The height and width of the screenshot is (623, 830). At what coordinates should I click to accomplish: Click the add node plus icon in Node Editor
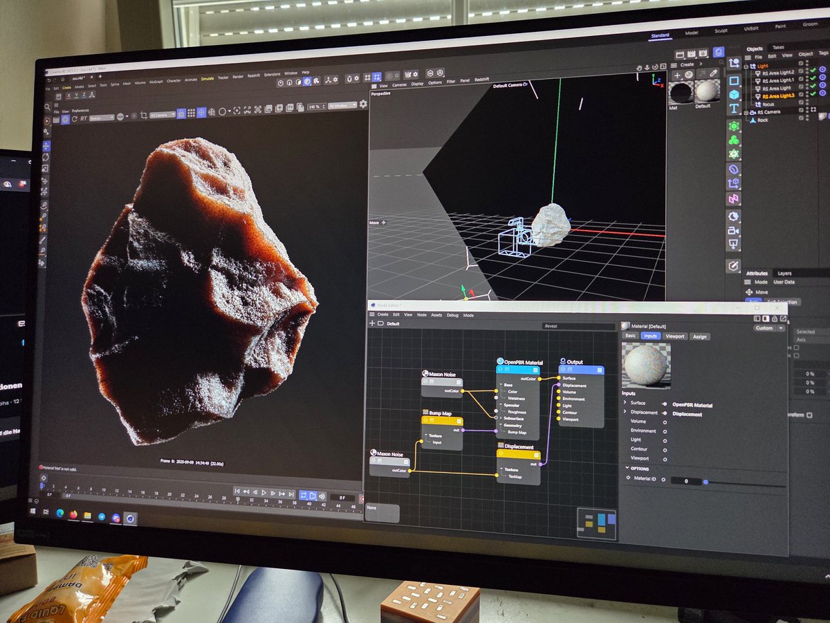(x=372, y=323)
